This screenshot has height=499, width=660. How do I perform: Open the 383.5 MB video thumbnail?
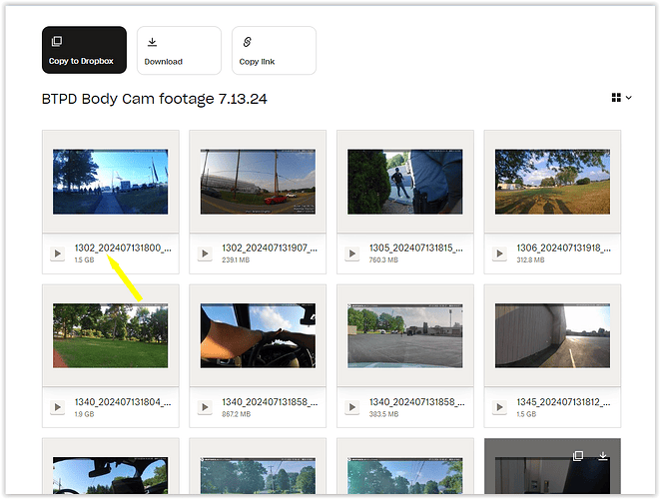405,335
